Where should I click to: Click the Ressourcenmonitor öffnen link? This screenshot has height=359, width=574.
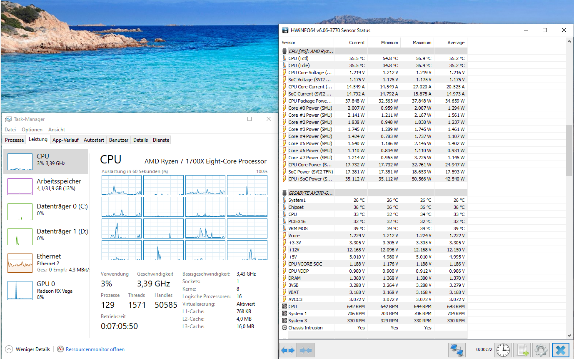[95, 349]
